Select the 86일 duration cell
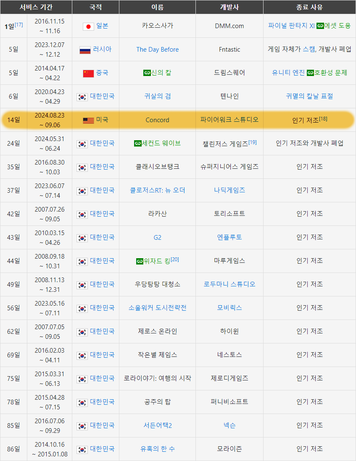 pos(13,449)
